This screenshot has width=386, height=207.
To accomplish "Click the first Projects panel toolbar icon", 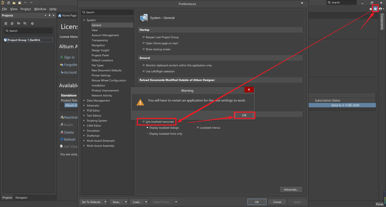I will 6,24.
